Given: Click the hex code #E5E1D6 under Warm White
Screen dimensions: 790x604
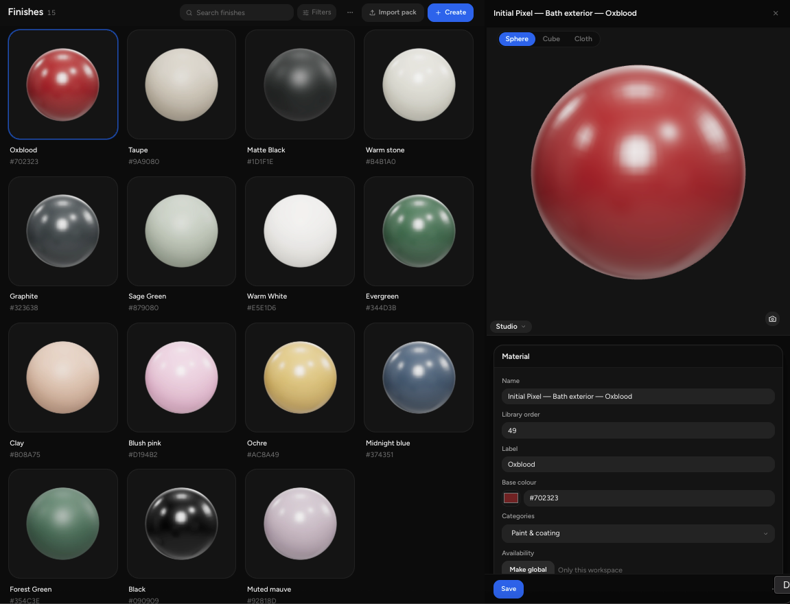Looking at the screenshot, I should tap(262, 307).
